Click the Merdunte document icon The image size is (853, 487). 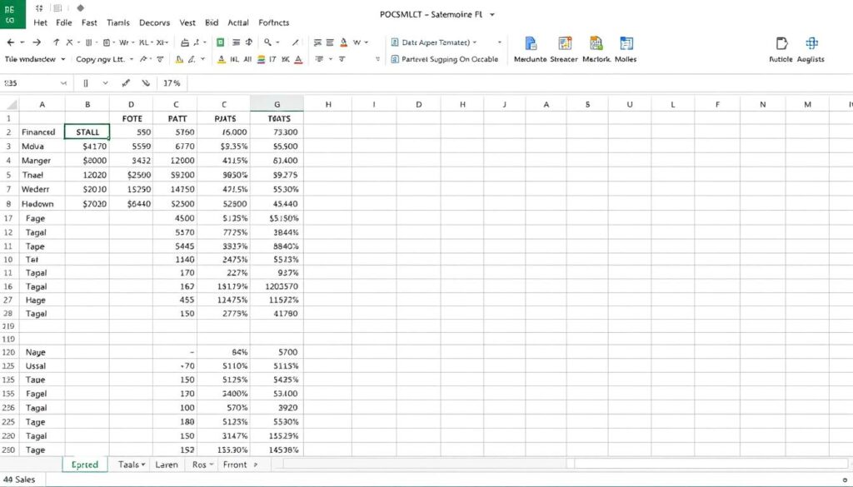tap(531, 43)
